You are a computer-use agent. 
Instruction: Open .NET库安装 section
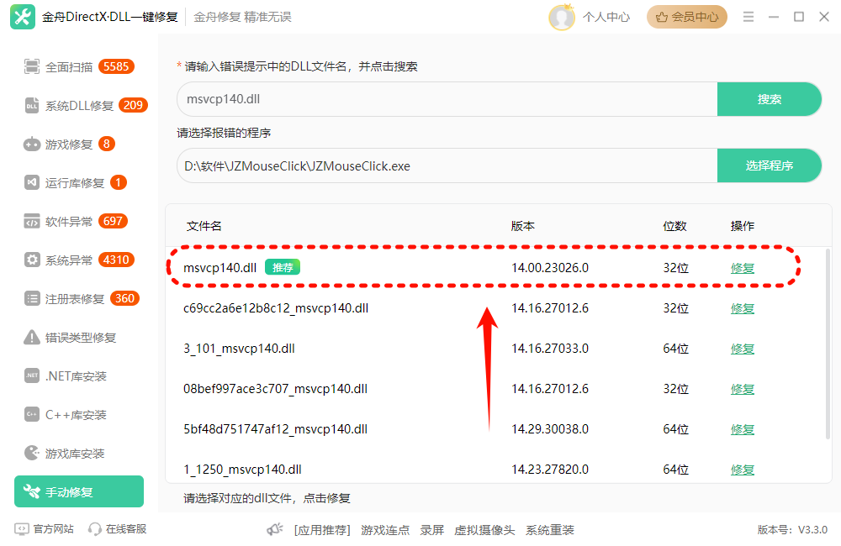(x=79, y=376)
